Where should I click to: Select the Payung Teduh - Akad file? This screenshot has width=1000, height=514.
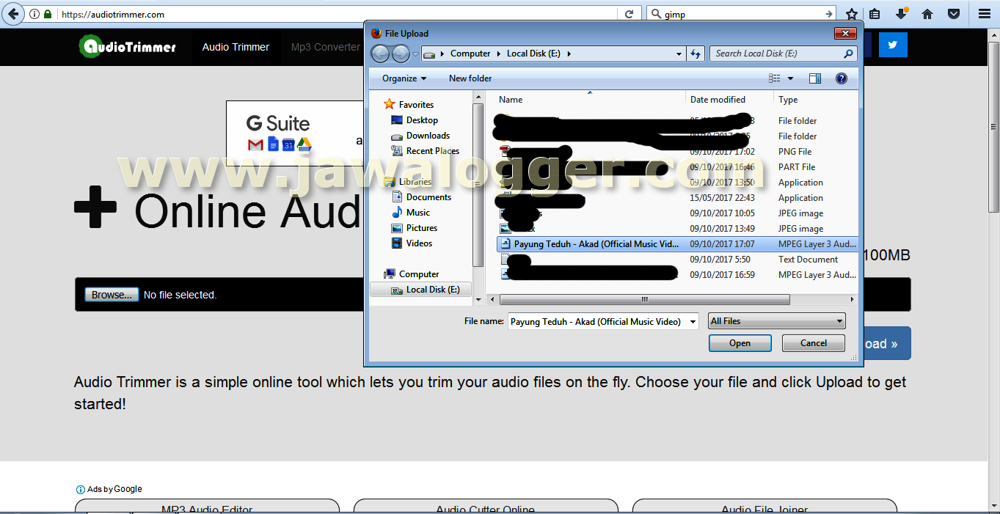click(676, 244)
